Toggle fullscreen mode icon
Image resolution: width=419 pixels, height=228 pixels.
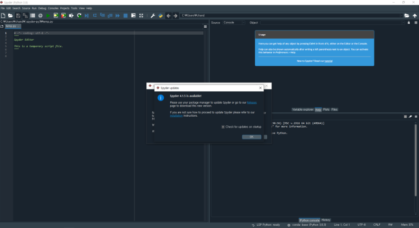pos(141,16)
